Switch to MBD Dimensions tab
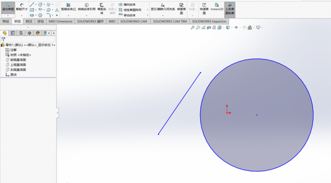Viewport: 331px width, 183px height. 60,21
